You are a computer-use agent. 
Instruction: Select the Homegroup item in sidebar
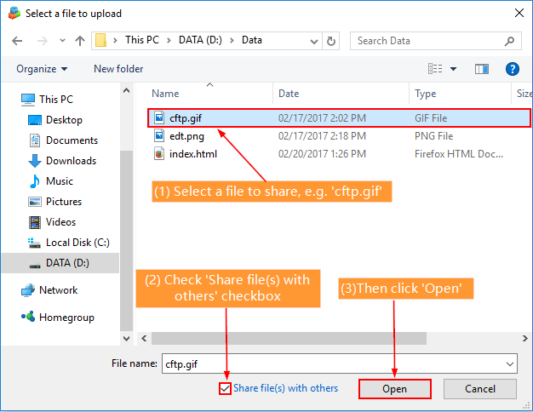[66, 318]
